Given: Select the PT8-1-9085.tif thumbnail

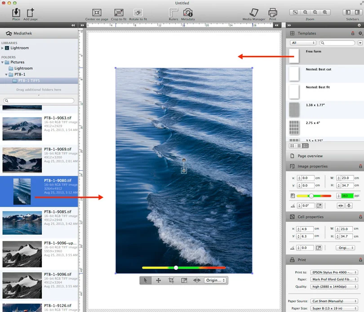Looking at the screenshot, I should coord(22,223).
